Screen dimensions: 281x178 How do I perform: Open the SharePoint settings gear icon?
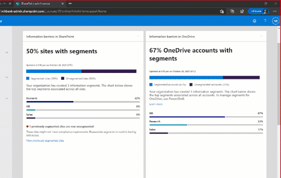[254, 21]
